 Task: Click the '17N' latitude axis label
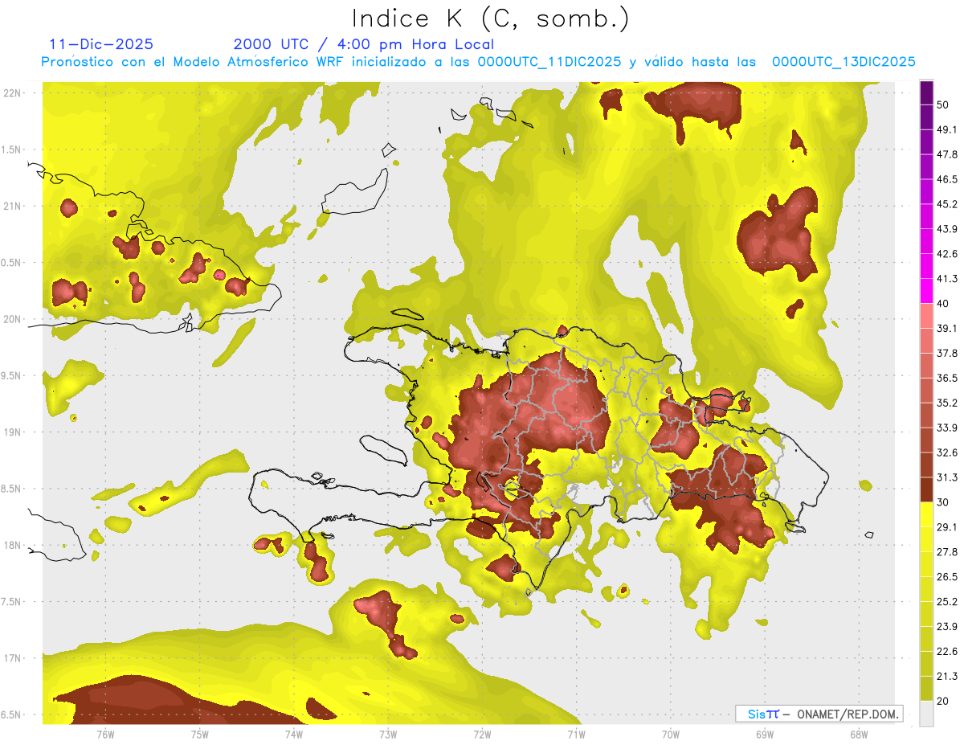(x=11, y=659)
